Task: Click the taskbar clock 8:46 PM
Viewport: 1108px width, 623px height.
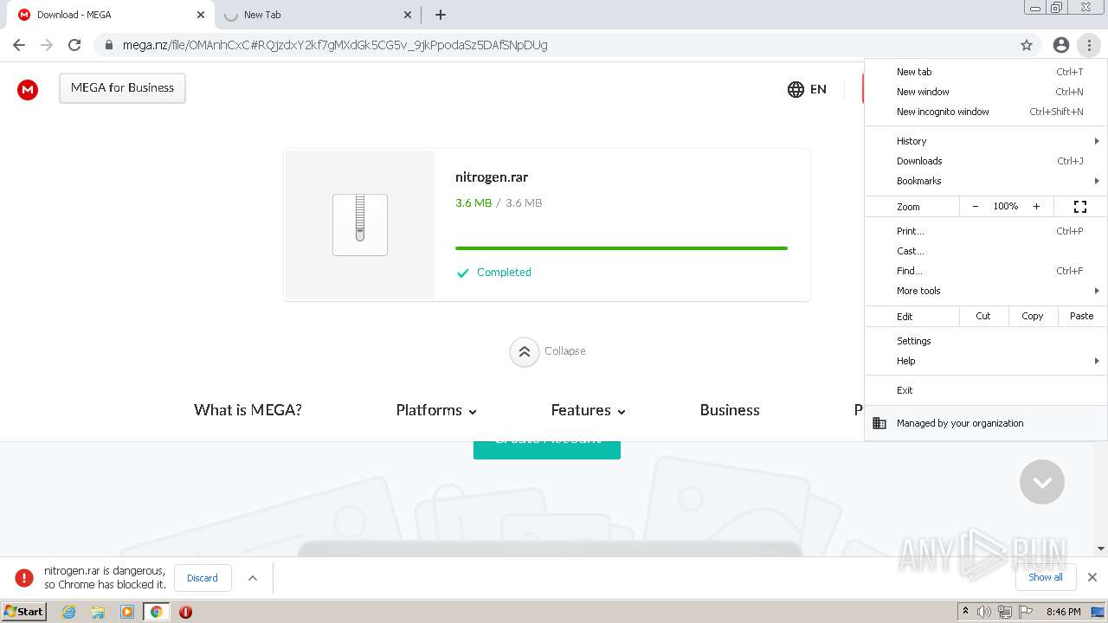Action: coord(1063,612)
